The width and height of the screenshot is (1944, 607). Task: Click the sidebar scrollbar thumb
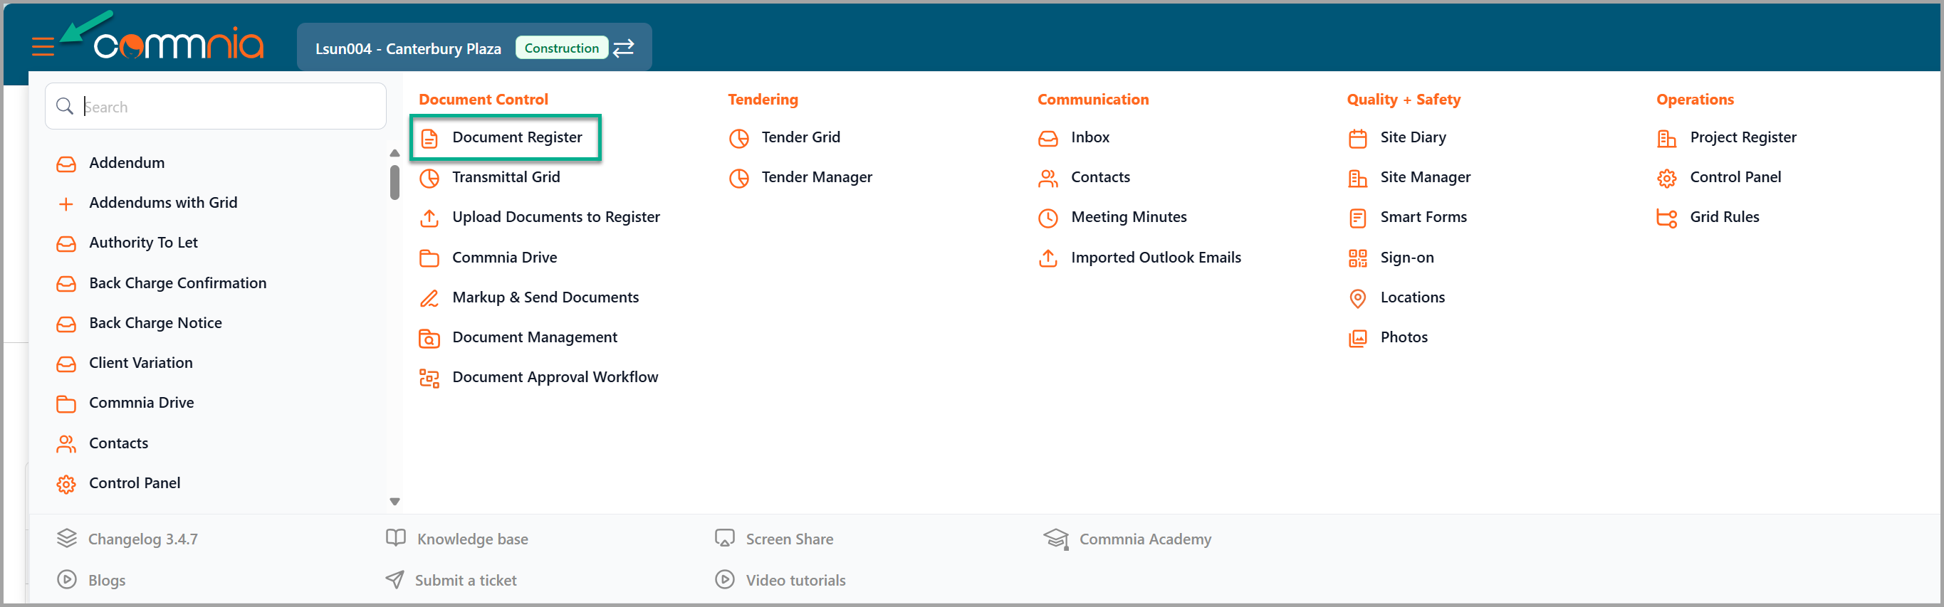pos(394,182)
